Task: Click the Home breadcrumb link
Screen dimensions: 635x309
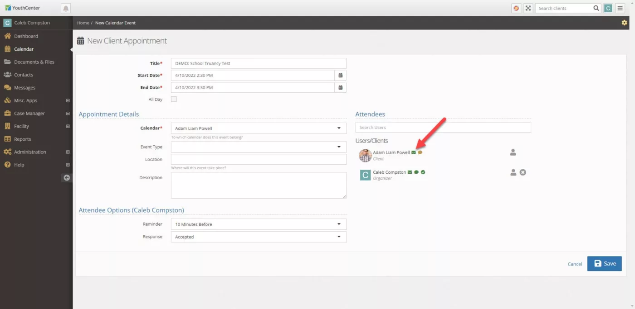Action: (83, 23)
